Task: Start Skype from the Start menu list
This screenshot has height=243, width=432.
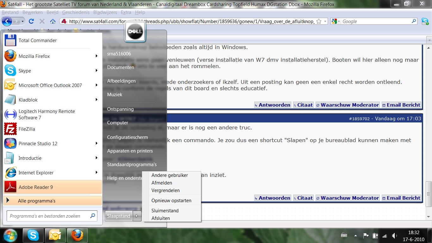Action: click(x=53, y=71)
